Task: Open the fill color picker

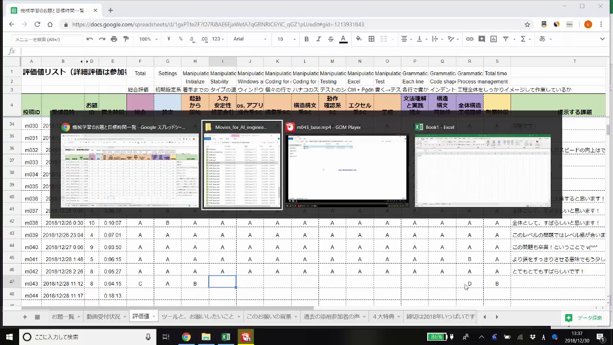Action: click(x=359, y=39)
